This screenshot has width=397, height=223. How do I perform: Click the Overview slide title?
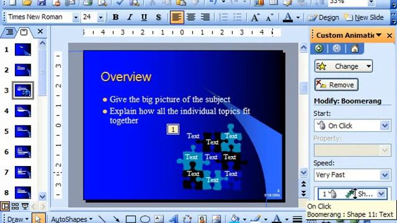pos(126,77)
